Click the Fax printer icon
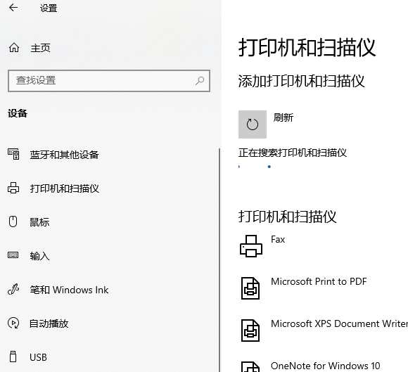Viewport: 408px width, 372px height. coord(251,246)
